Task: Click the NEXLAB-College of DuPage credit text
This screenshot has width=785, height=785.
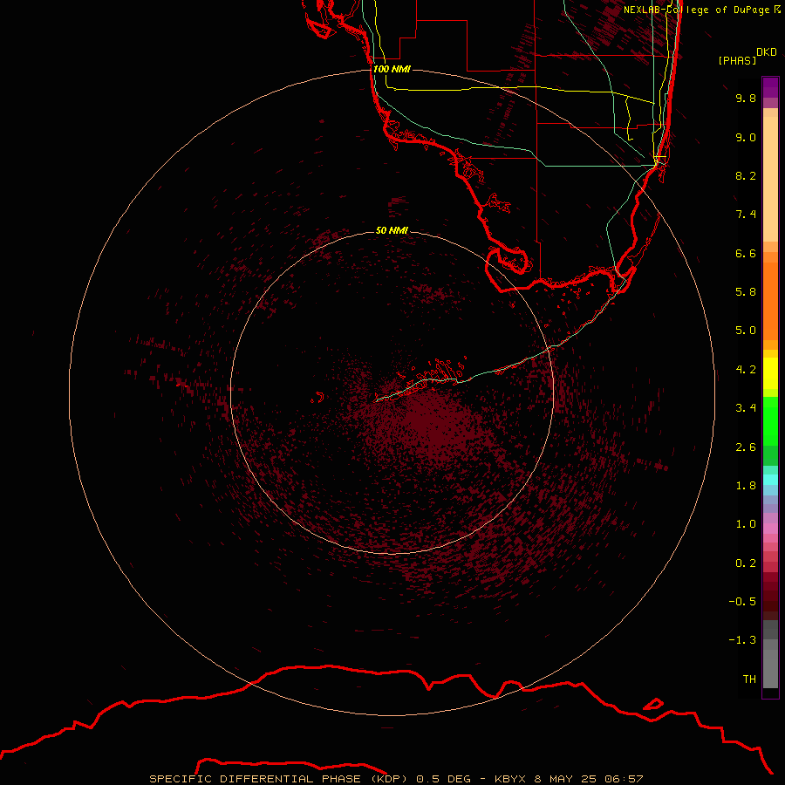Action: 696,10
